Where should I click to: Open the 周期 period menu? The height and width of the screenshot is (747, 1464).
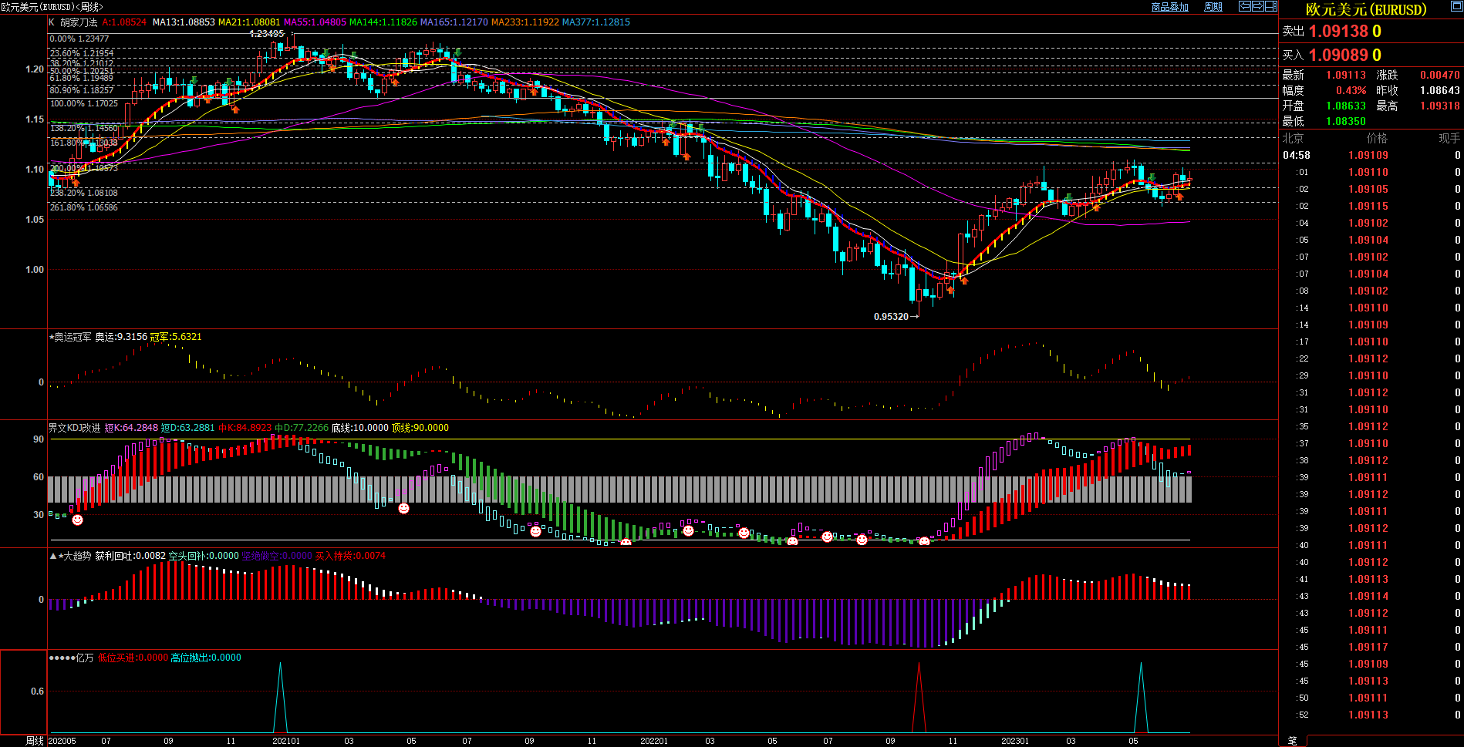click(1213, 7)
